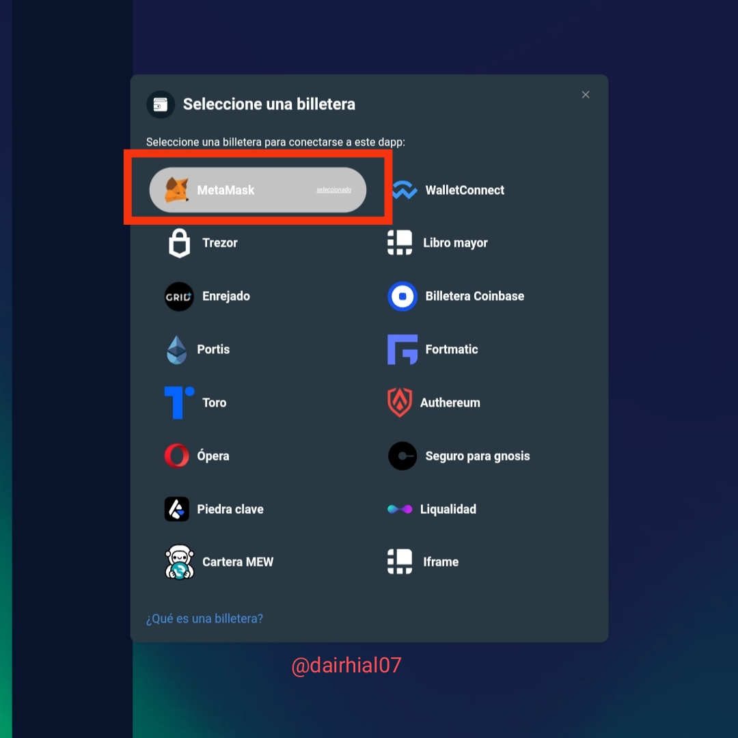The width and height of the screenshot is (738, 738).
Task: Choose the Toro wallet label
Action: (214, 402)
